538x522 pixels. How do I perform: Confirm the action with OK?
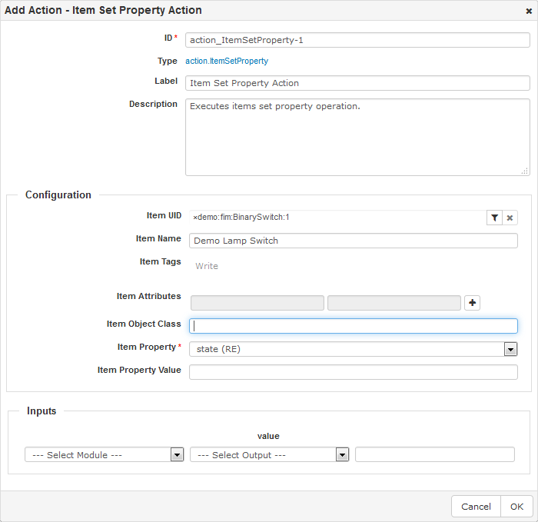tap(516, 507)
